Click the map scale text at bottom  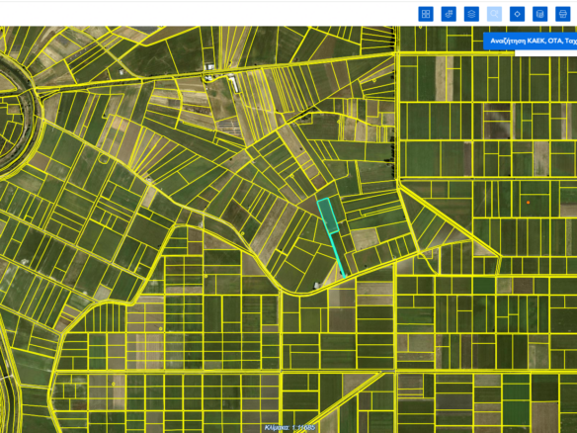(289, 427)
